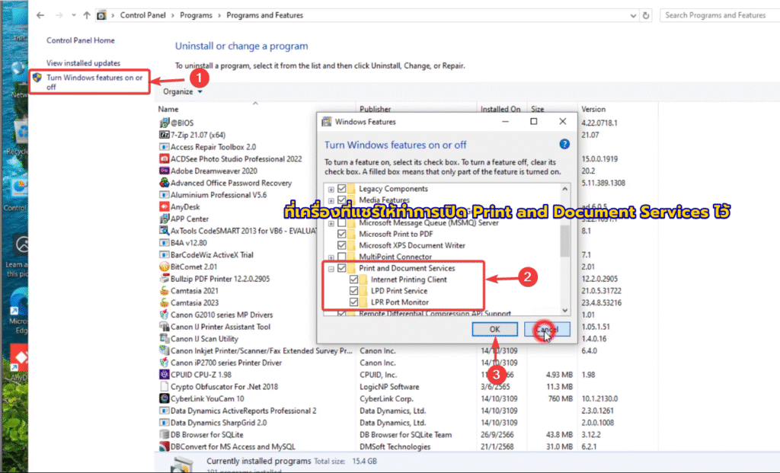This screenshot has width=780, height=473.
Task: Sort by the Installed On column header
Action: click(500, 109)
